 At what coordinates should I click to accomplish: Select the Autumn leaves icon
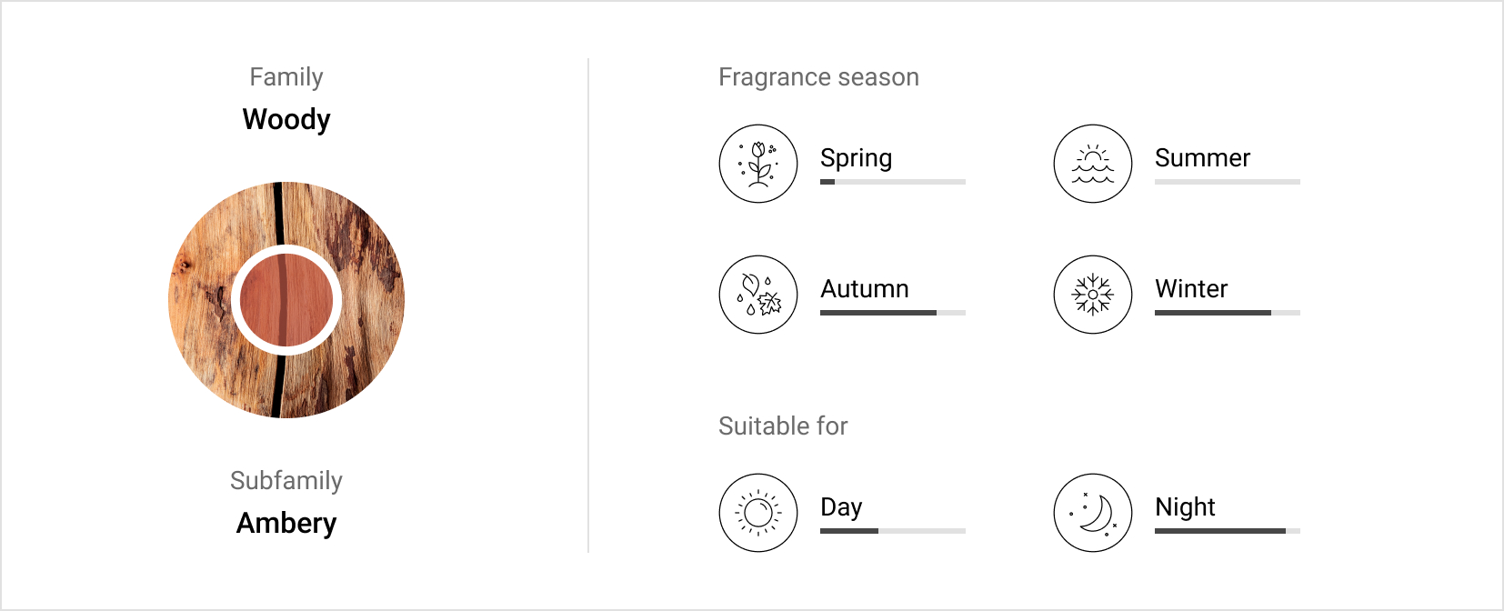pos(758,295)
